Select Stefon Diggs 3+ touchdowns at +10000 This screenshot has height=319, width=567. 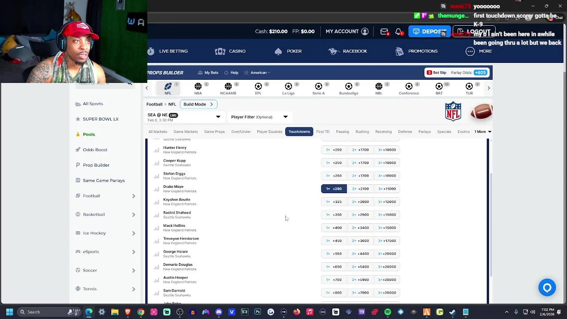point(387,175)
